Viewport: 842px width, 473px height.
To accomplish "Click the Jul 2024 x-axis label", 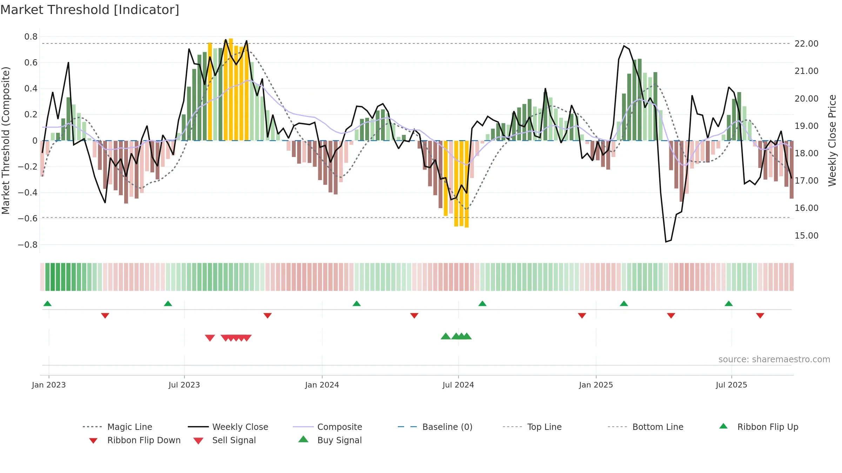I will (x=458, y=385).
